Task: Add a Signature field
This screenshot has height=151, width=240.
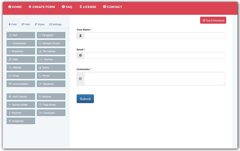Action: click(x=51, y=84)
